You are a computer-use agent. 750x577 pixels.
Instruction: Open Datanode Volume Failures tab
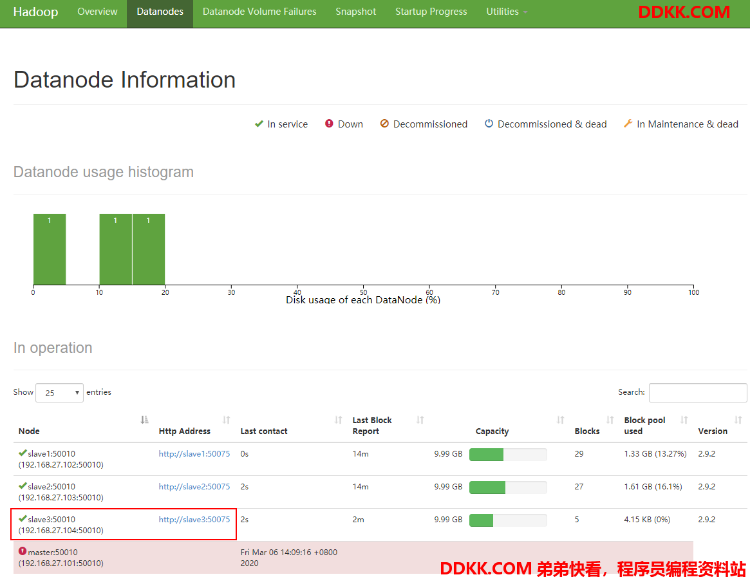[259, 12]
